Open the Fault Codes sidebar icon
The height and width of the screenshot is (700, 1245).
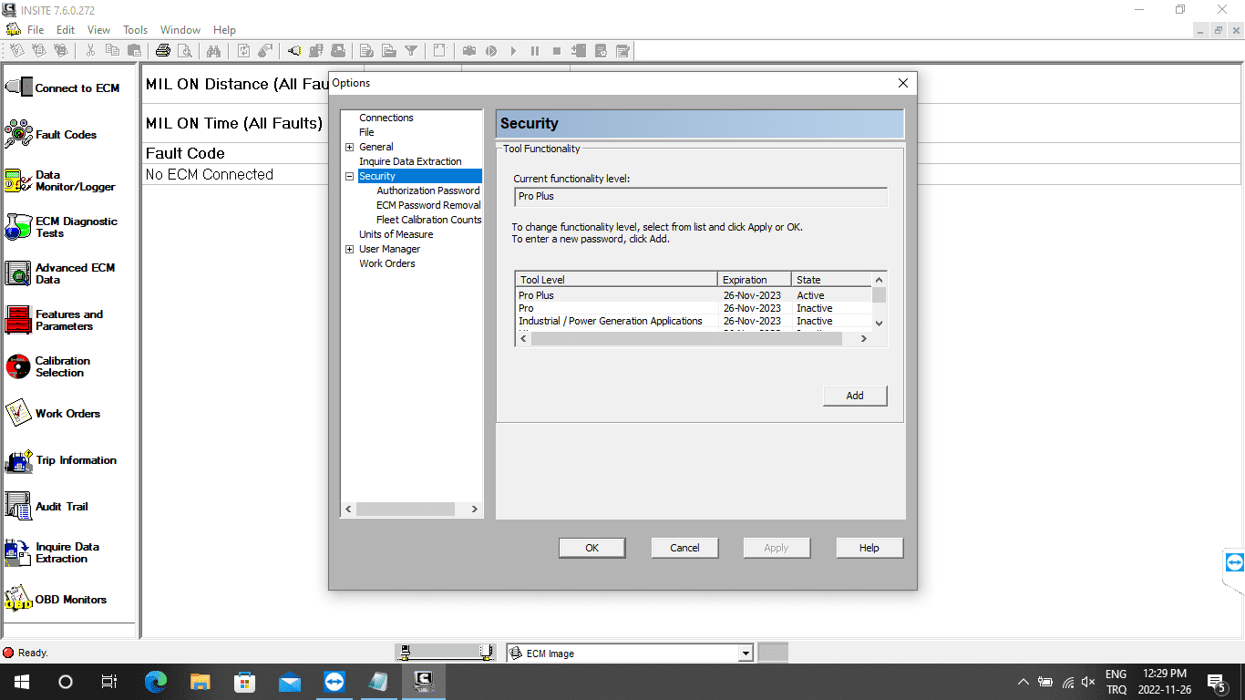coord(19,135)
